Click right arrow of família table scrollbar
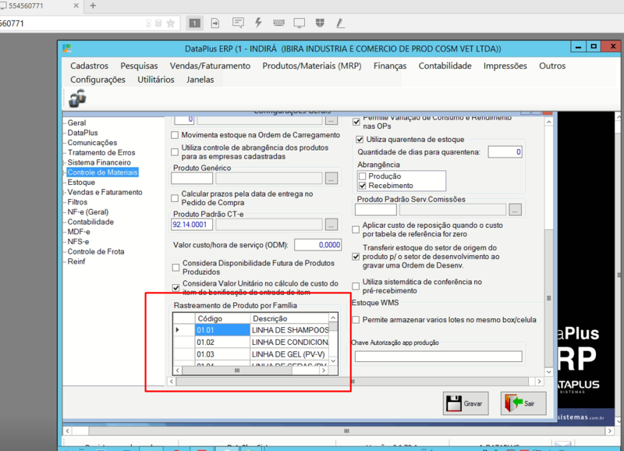Viewport: 624px width, 451px height. point(324,370)
